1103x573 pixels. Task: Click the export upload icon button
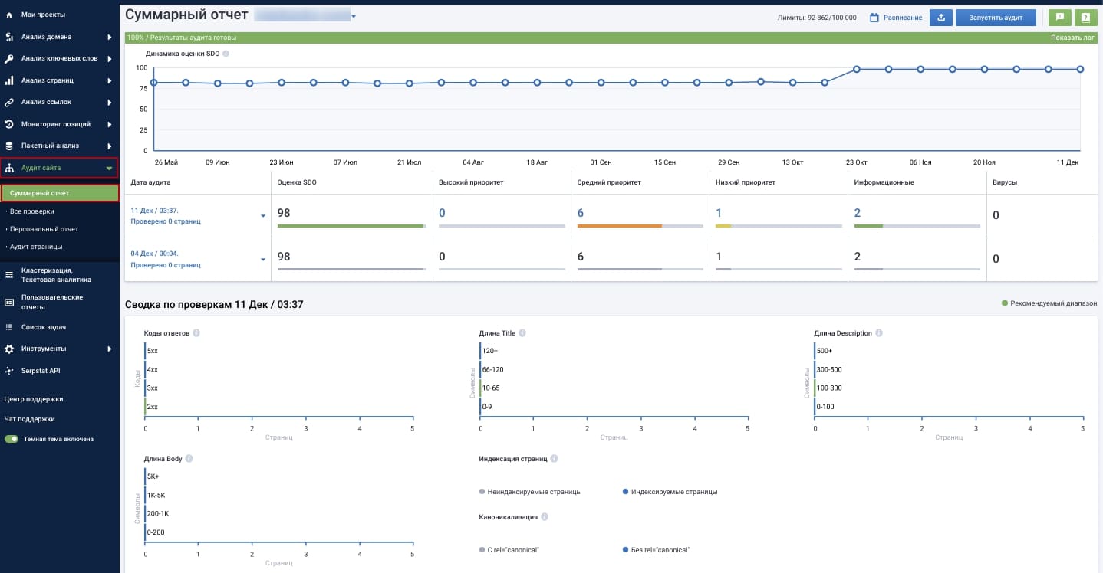(940, 18)
